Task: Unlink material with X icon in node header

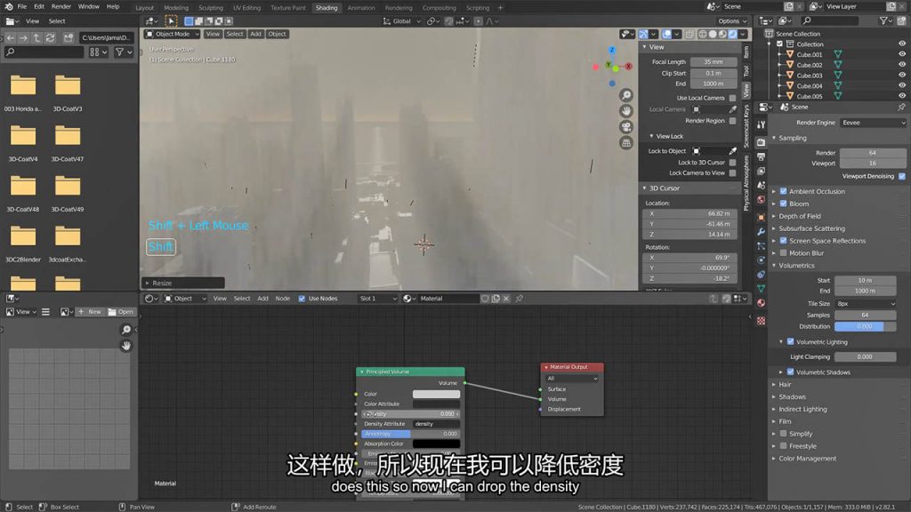Action: 506,299
